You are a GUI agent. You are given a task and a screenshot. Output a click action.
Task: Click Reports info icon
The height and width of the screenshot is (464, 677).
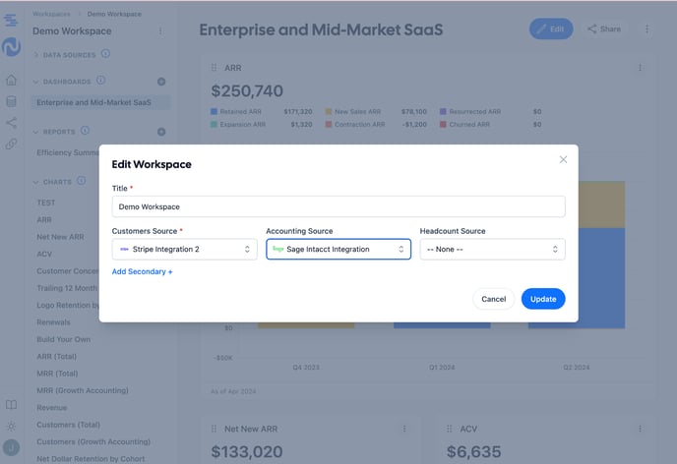tap(85, 130)
